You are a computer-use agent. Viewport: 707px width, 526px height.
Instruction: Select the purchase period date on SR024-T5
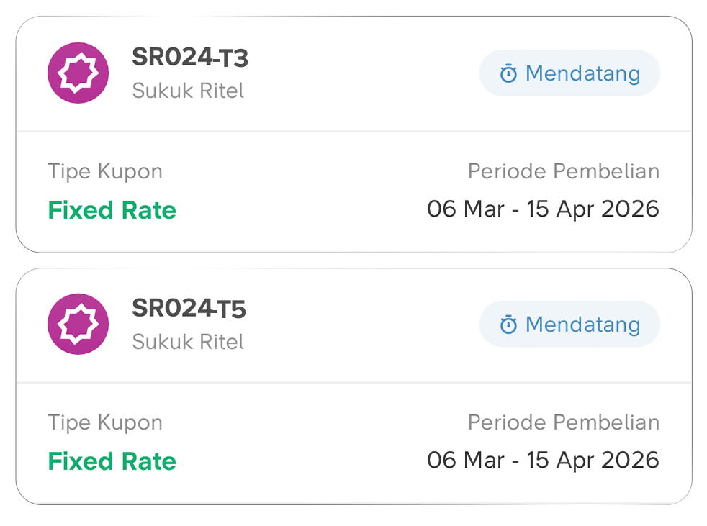[543, 461]
